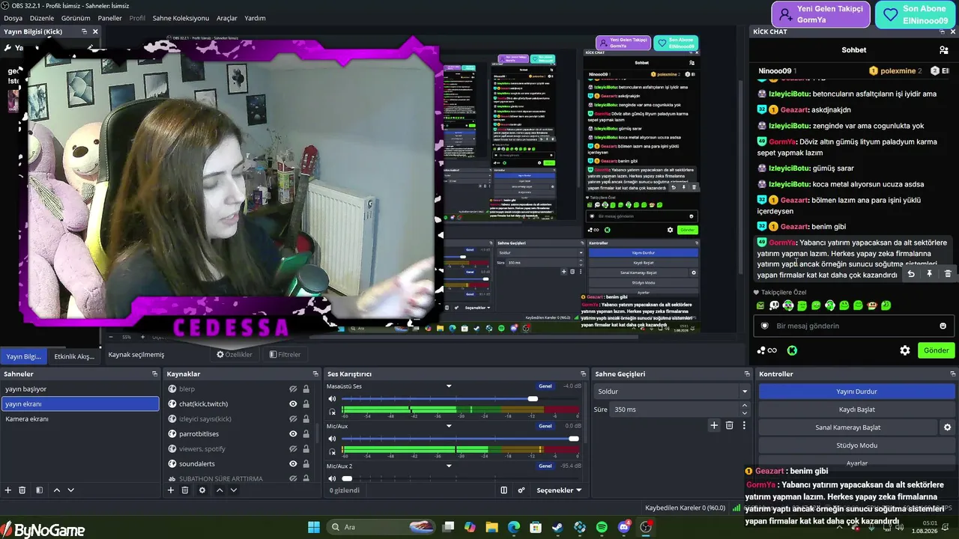Open emoji picker in chat input
The height and width of the screenshot is (539, 959).
coord(943,326)
